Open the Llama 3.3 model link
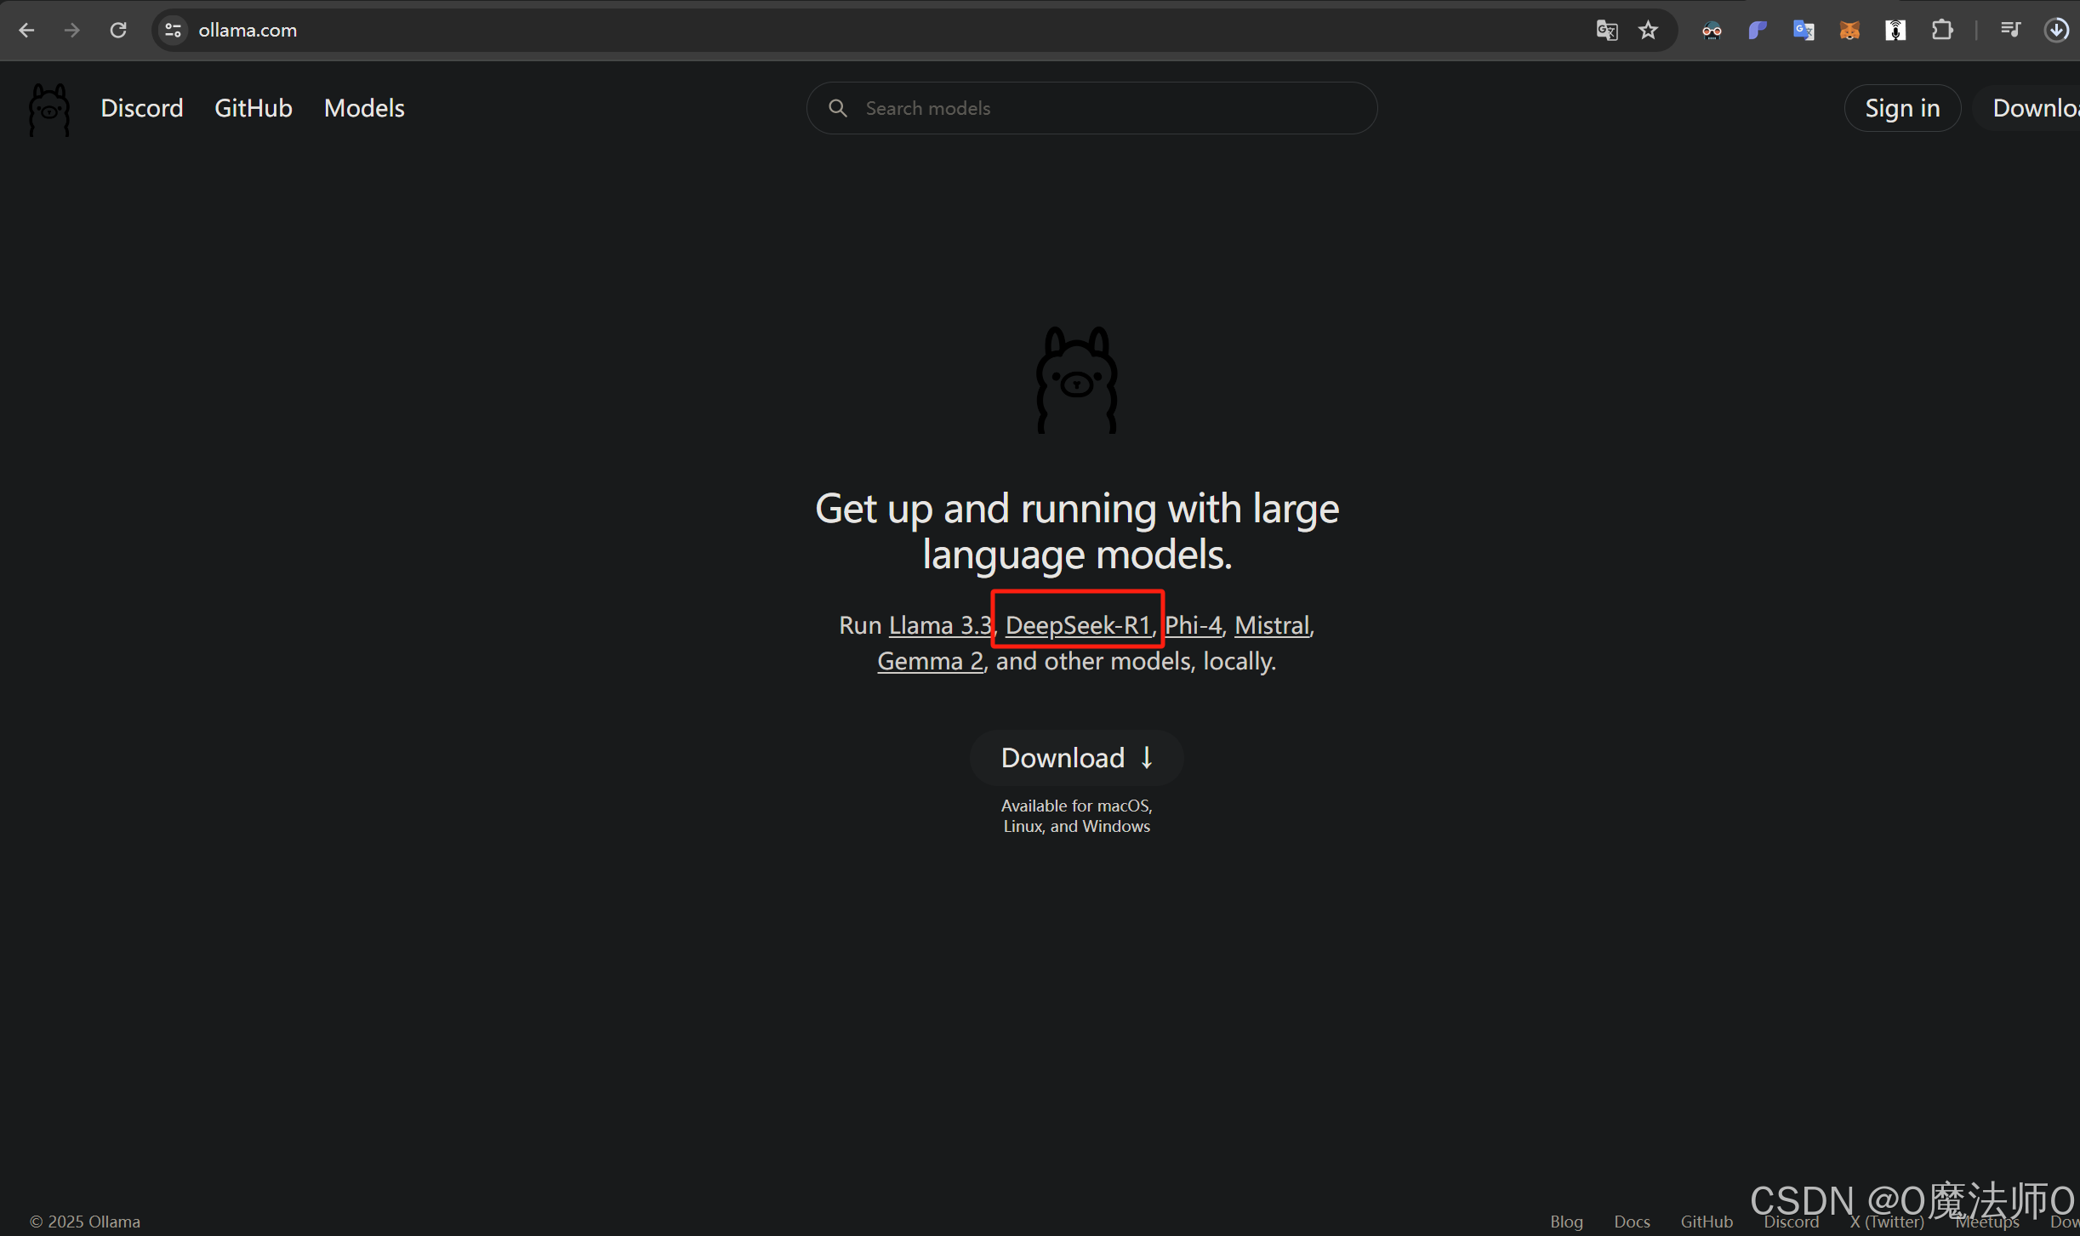Viewport: 2080px width, 1236px height. pos(939,625)
